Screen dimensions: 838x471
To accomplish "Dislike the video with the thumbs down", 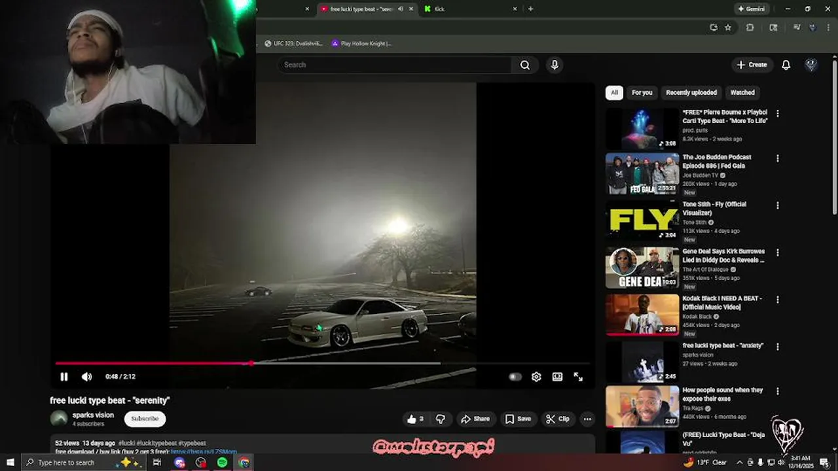I will click(441, 419).
